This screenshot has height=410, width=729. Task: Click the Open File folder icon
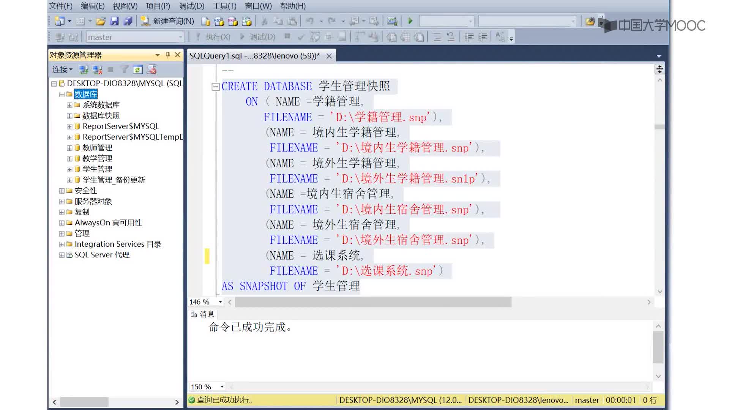101,21
